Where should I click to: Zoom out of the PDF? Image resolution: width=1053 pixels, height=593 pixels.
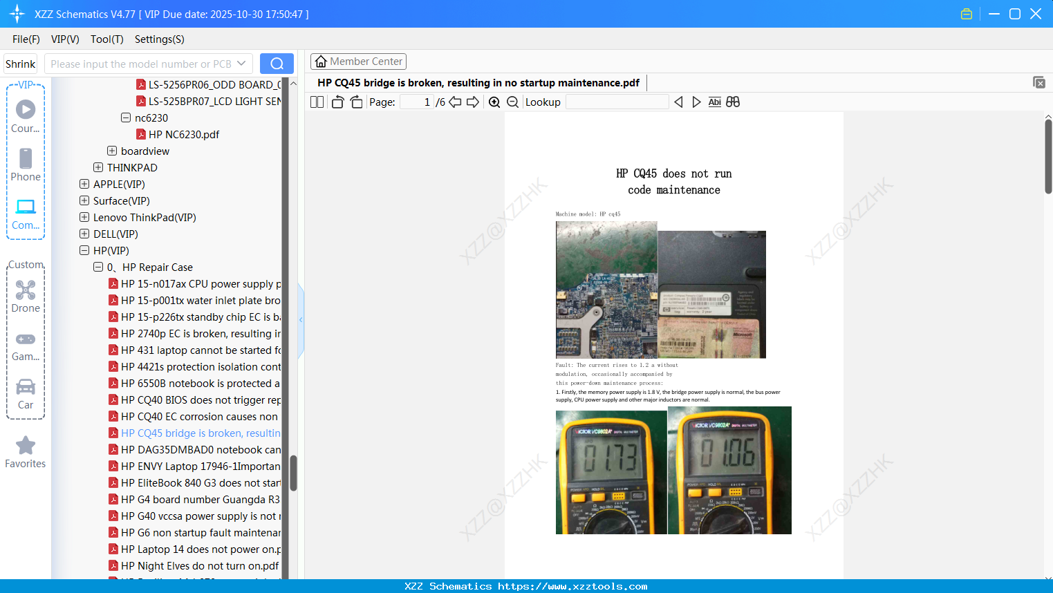pos(512,102)
